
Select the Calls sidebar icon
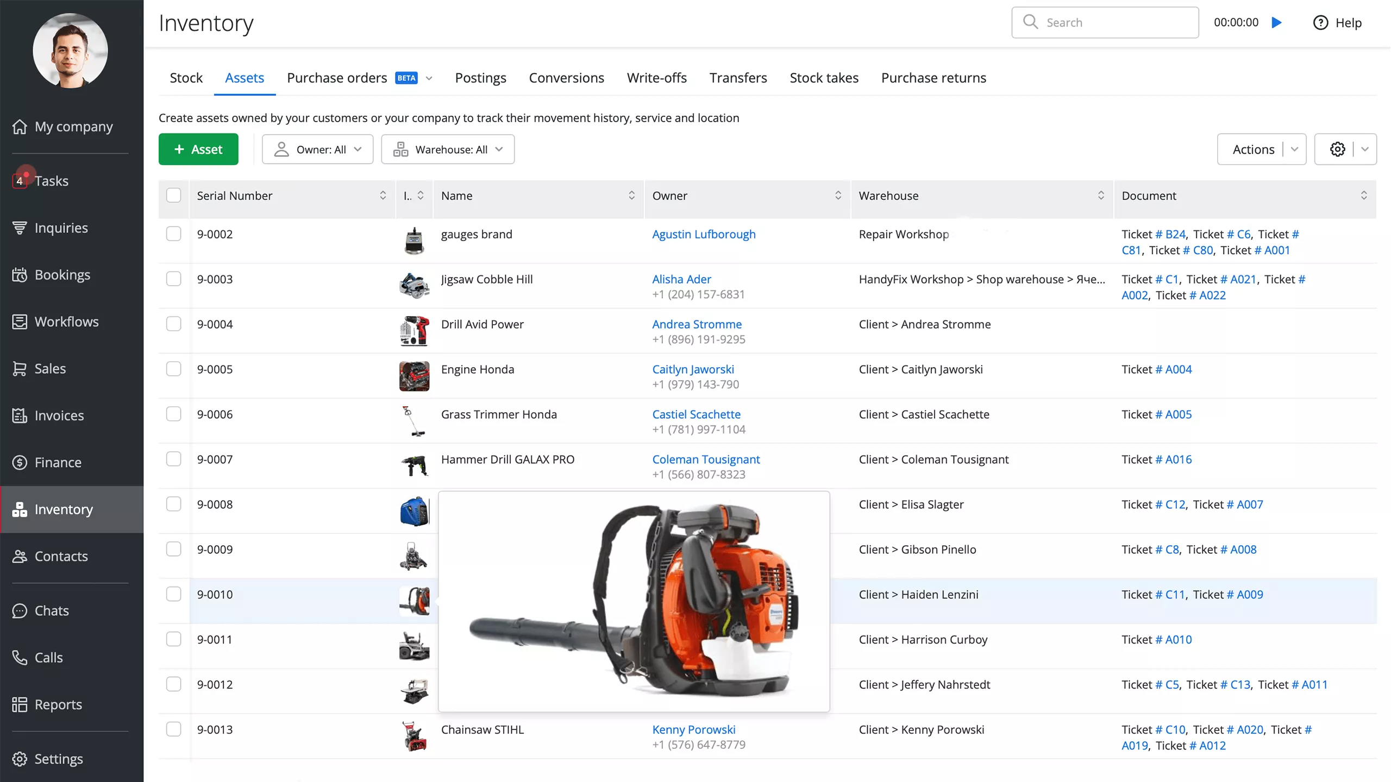[49, 657]
